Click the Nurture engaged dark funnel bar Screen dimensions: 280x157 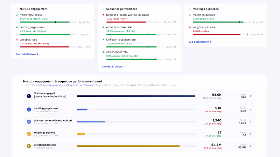pos(136,96)
